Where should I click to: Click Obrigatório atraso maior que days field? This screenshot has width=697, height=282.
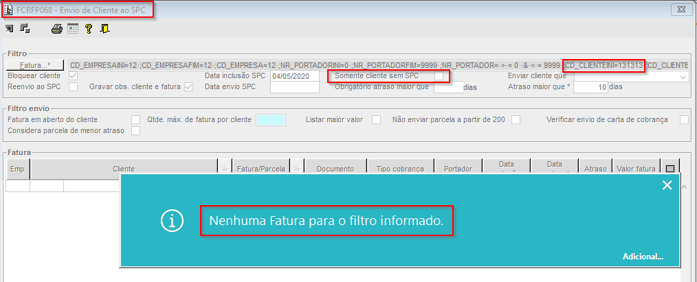click(448, 87)
